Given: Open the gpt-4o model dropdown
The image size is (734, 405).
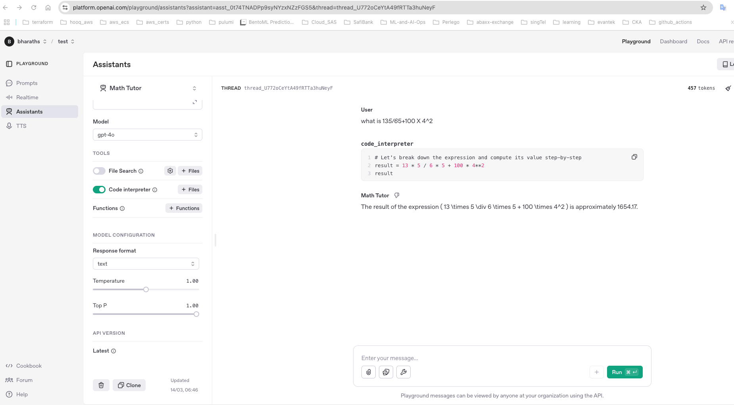Looking at the screenshot, I should (x=148, y=135).
